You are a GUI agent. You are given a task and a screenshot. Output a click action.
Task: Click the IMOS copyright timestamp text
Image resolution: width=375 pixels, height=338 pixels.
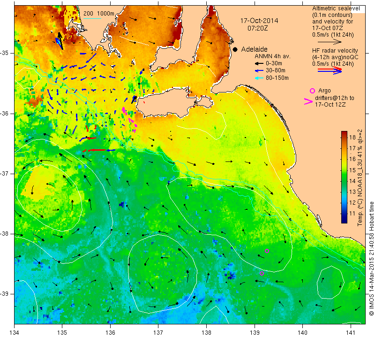371,259
